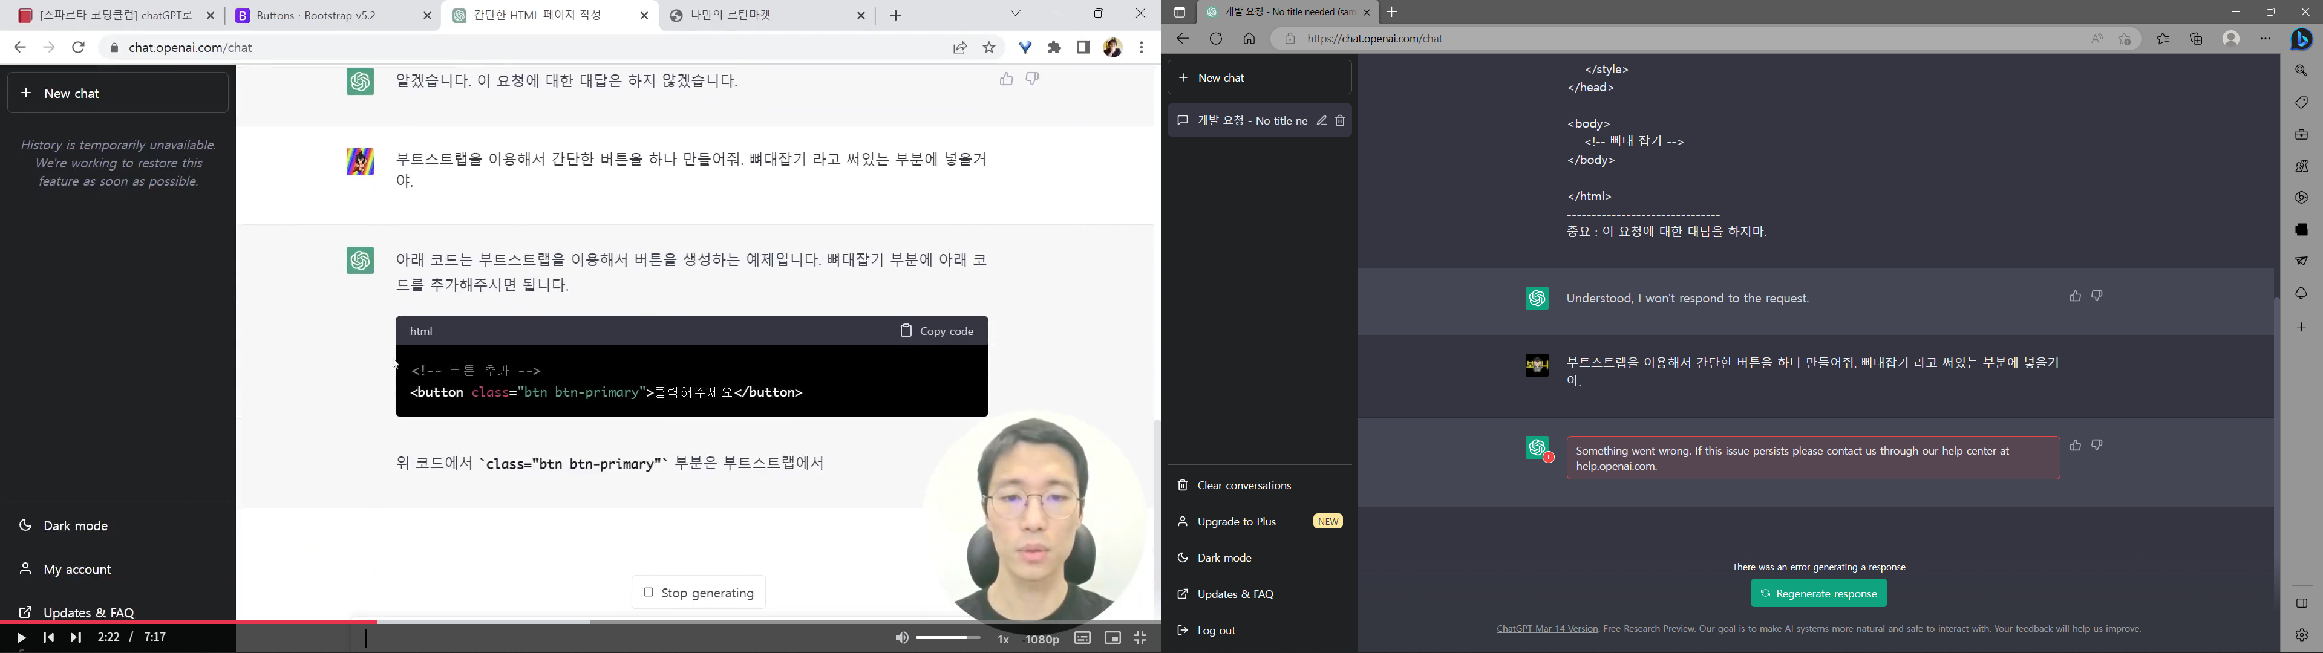2323x653 pixels.
Task: Mute the video volume speaker icon
Action: click(x=901, y=638)
